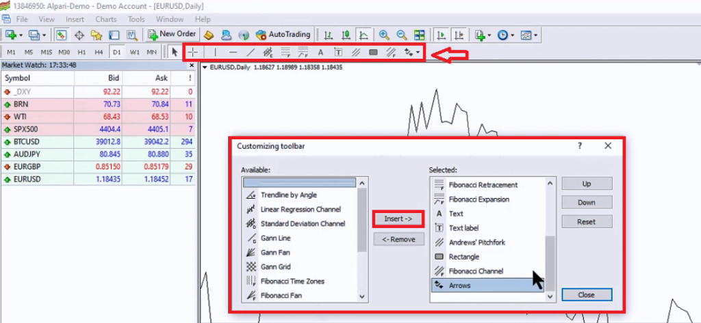Expand the EURUSD,Daily chart title triangle
Screen dimensions: 701x323
coord(205,68)
